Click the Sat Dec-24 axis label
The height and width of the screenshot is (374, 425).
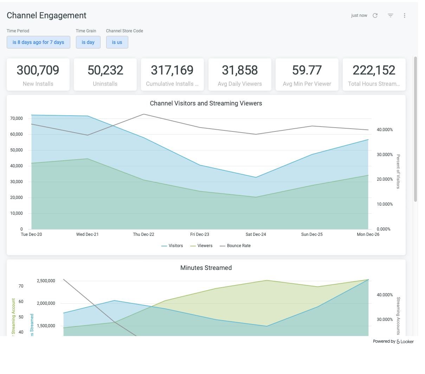(256, 234)
